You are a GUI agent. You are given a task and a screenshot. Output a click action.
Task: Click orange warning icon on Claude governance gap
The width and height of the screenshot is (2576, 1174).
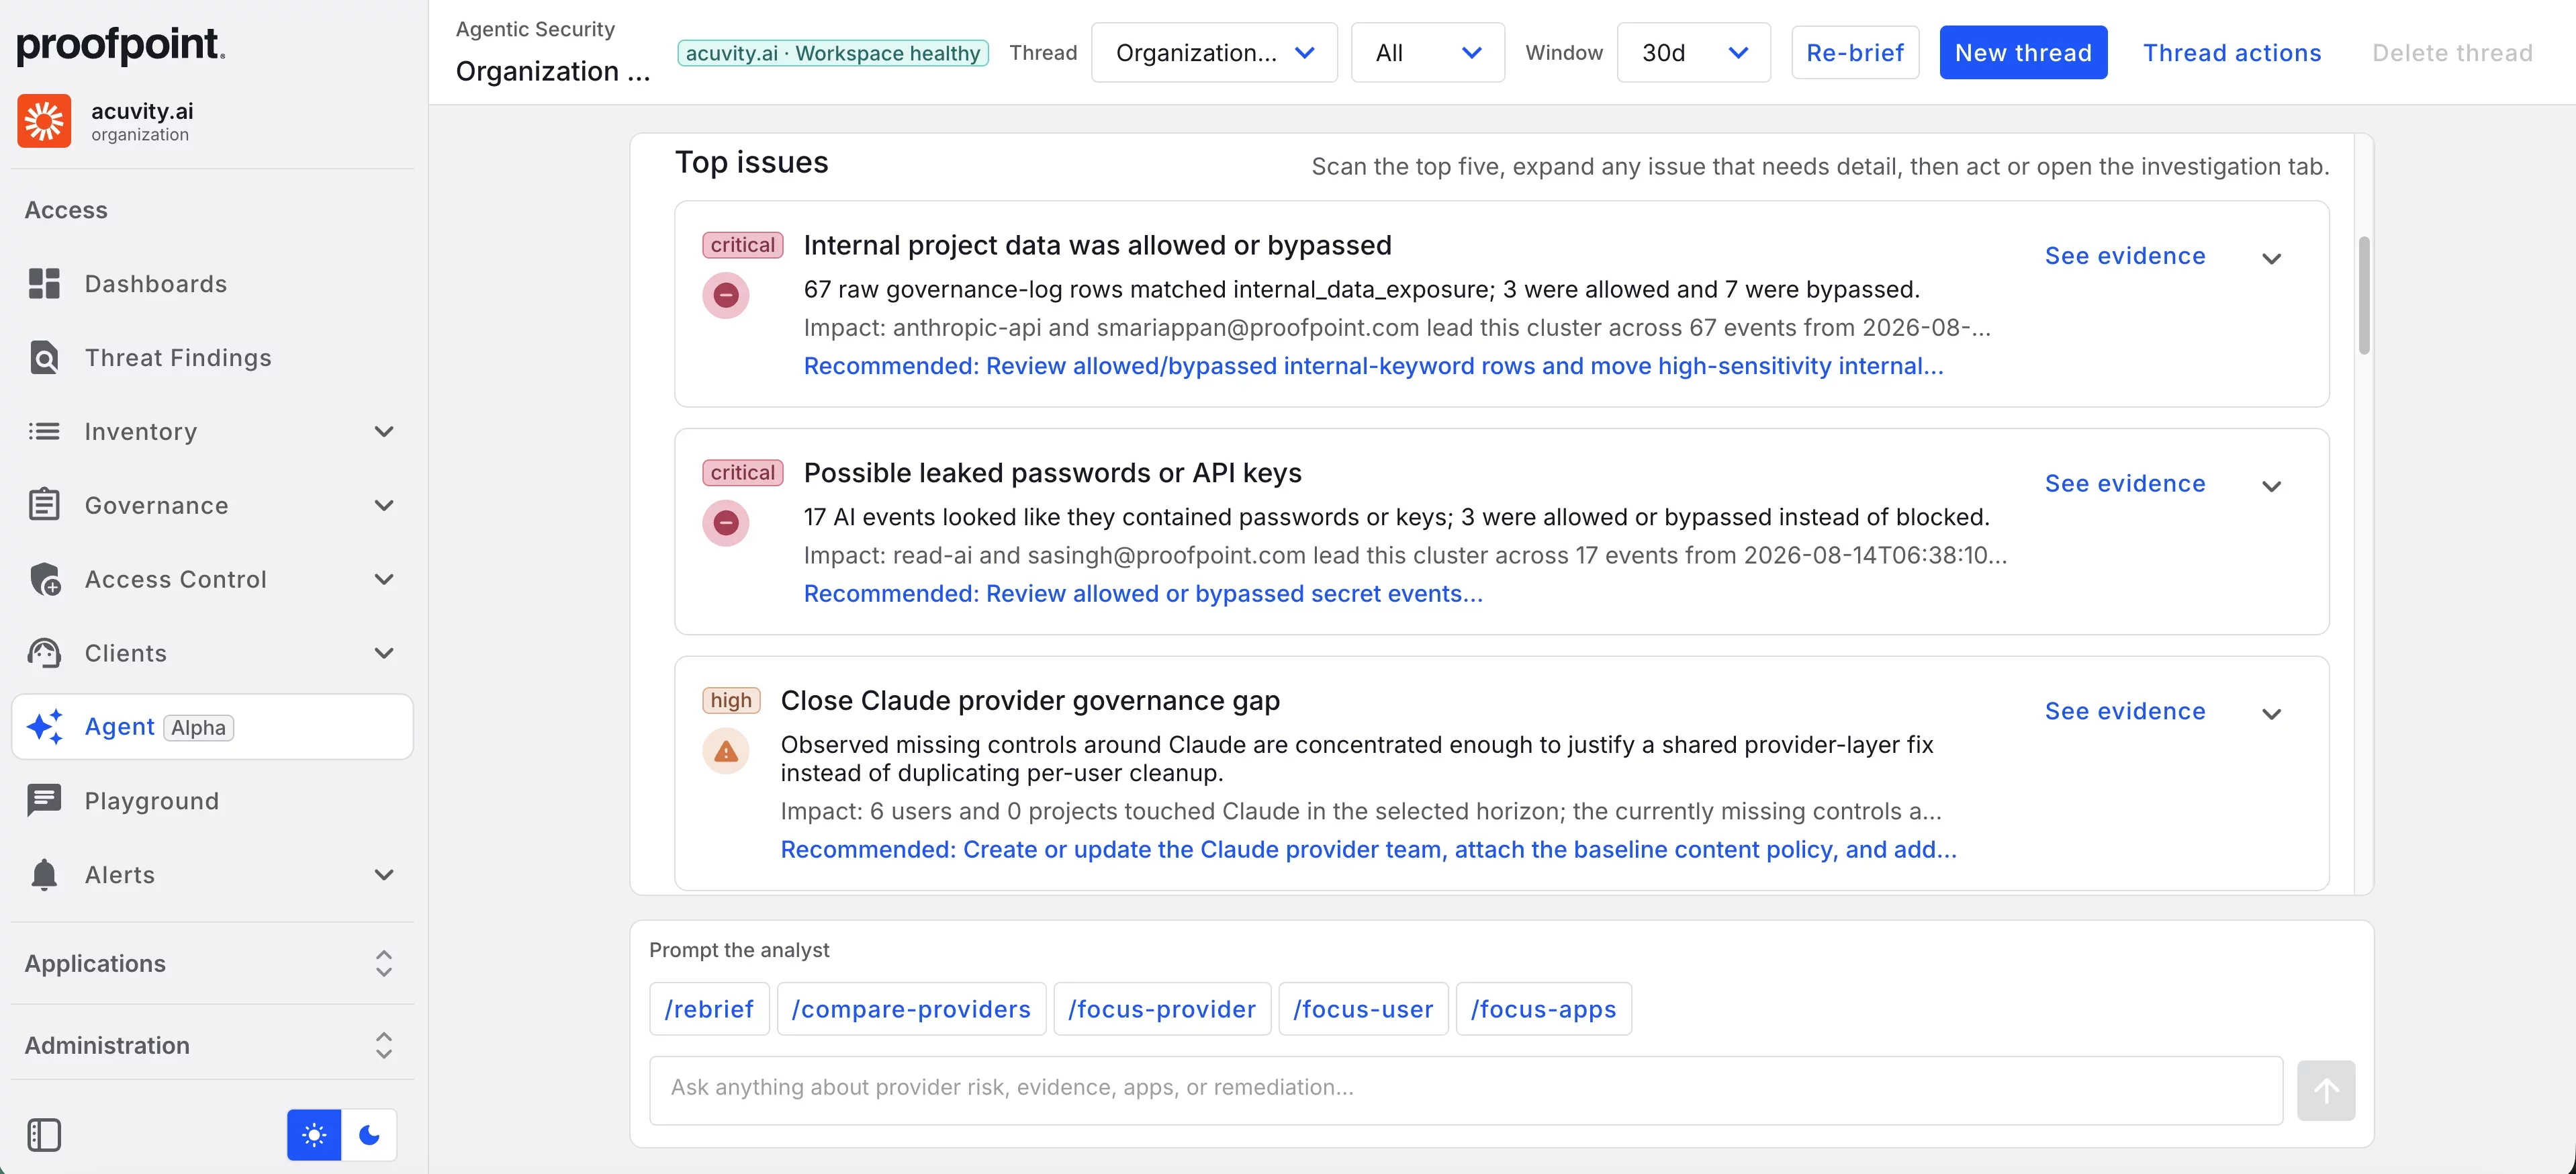[x=726, y=751]
